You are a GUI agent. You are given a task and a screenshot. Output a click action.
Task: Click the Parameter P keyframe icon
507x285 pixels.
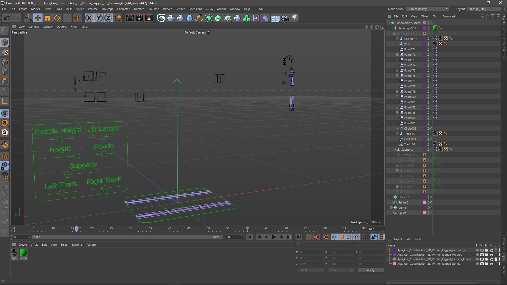pyautogui.click(x=356, y=237)
